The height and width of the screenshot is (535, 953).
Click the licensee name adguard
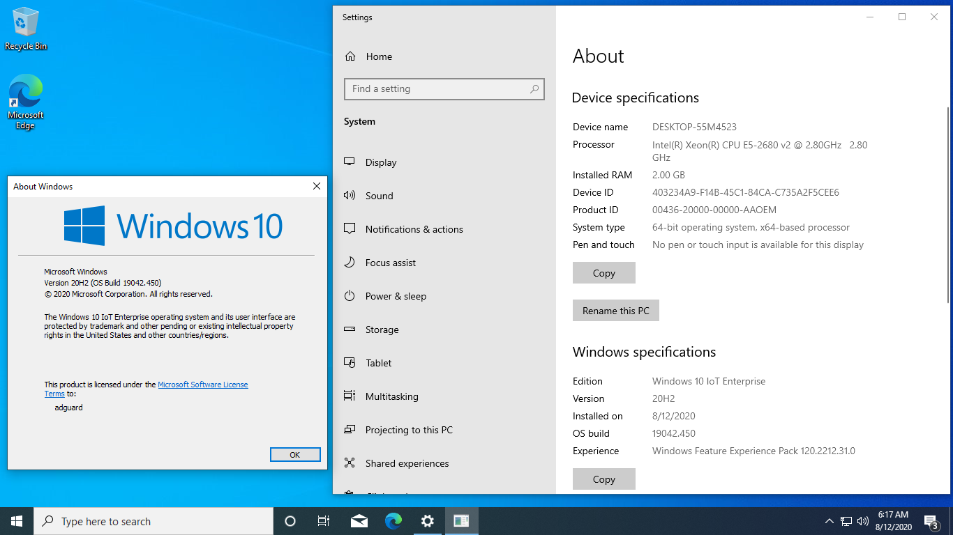[x=68, y=408]
